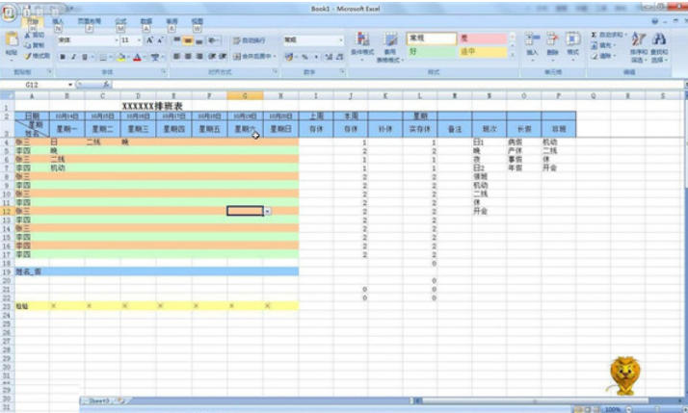Image resolution: width=688 pixels, height=413 pixels.
Task: Click the Conditional Formatting icon
Action: coord(362,44)
